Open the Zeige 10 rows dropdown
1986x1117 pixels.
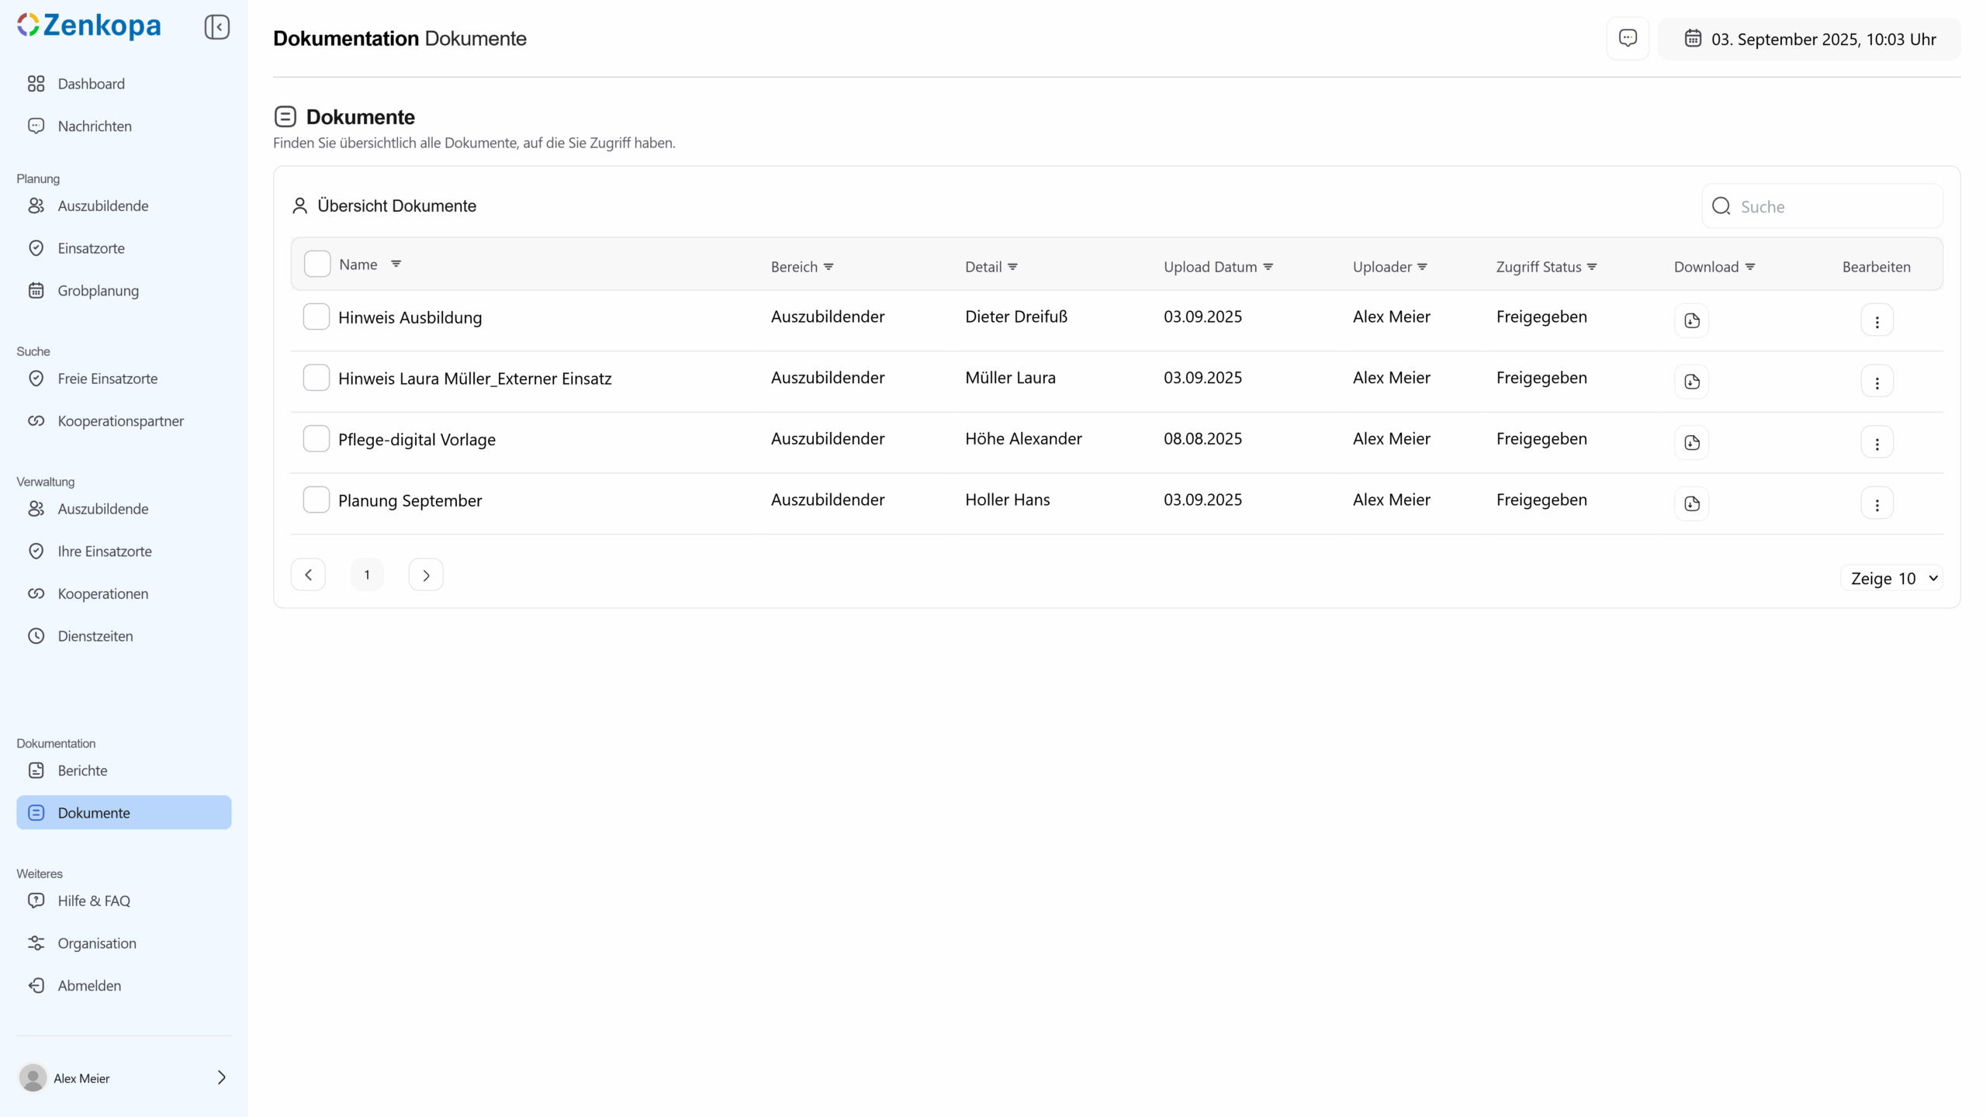[x=1892, y=578]
